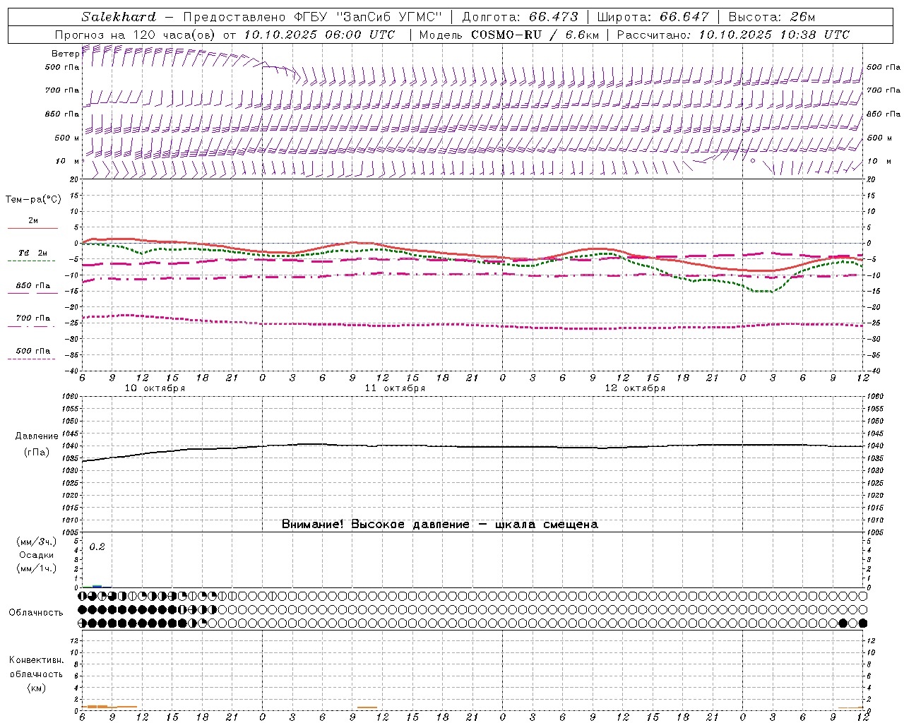904x723 pixels.
Task: Click the 850 гПа temperature legend line
Action: (x=32, y=293)
